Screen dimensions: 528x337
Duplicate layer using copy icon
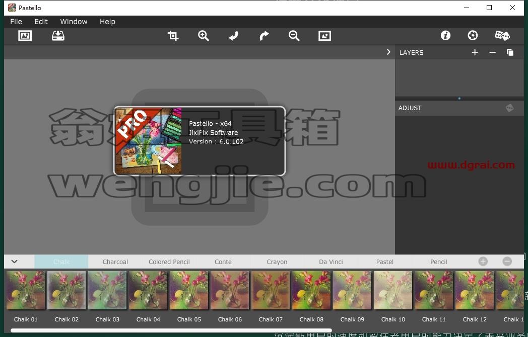(x=510, y=52)
